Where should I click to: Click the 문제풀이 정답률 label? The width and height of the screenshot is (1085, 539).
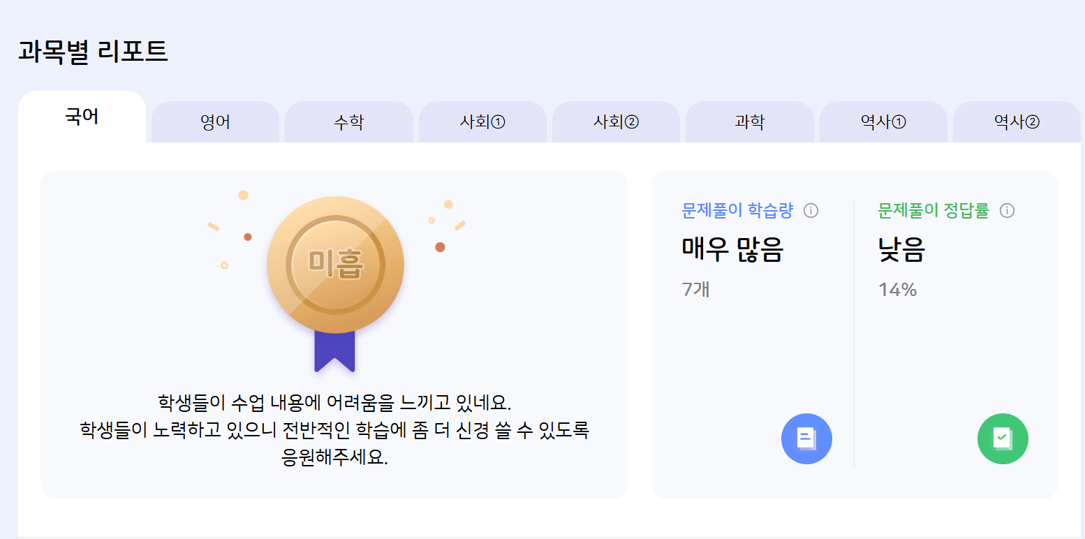933,210
